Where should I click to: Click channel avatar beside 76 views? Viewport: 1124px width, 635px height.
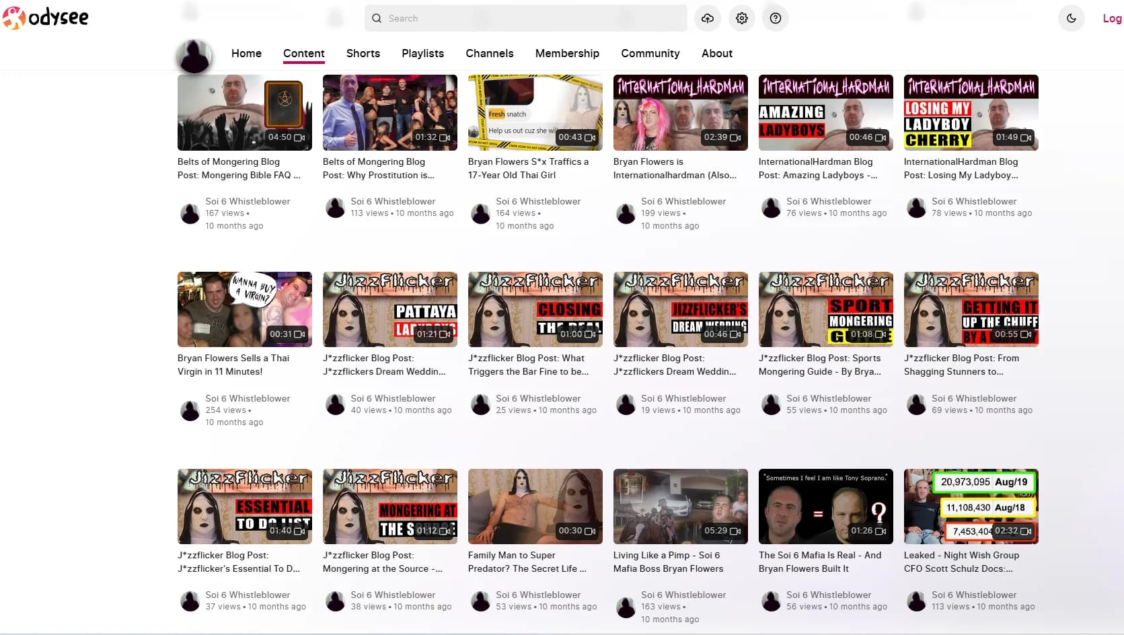[772, 207]
